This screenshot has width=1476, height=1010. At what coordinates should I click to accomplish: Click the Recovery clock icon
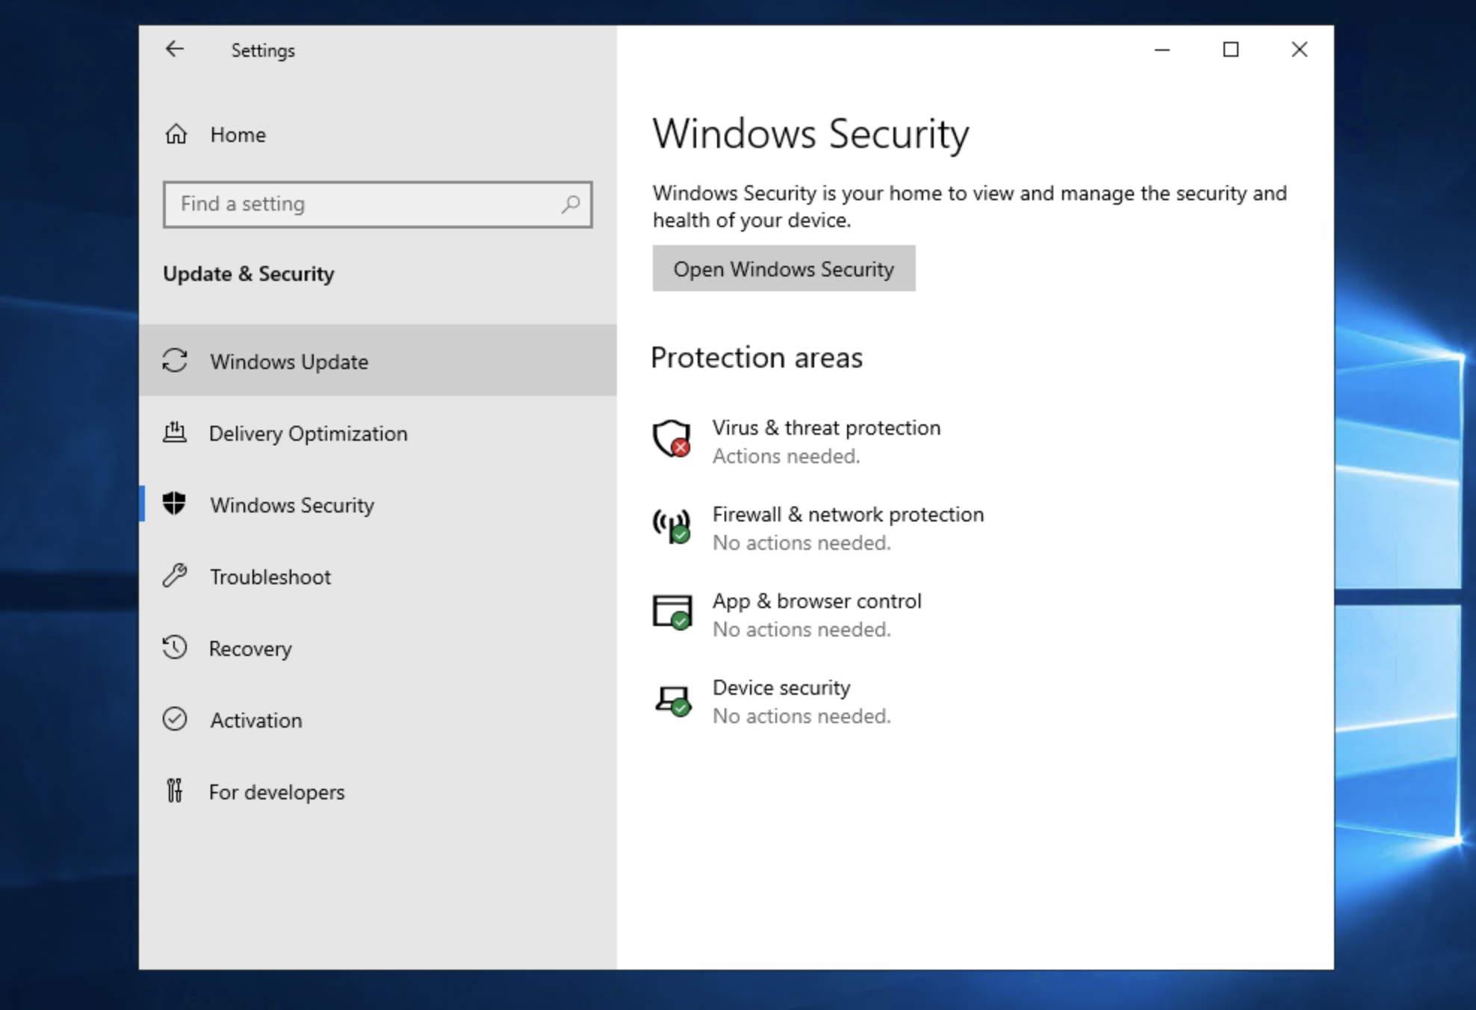click(175, 648)
